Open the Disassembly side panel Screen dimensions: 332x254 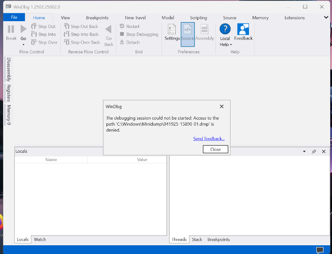tap(8, 69)
